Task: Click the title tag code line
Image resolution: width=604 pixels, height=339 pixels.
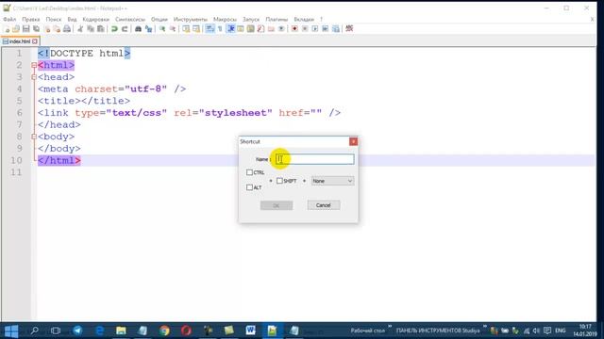Action: [x=84, y=101]
